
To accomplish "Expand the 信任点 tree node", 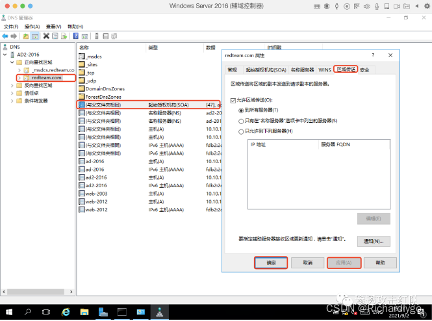I will [x=12, y=93].
